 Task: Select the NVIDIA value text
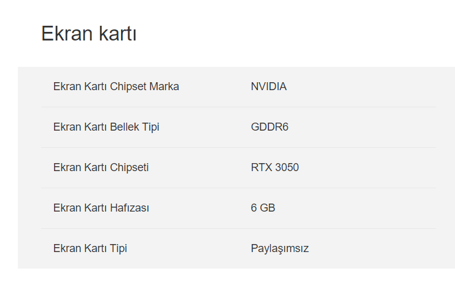coord(268,86)
